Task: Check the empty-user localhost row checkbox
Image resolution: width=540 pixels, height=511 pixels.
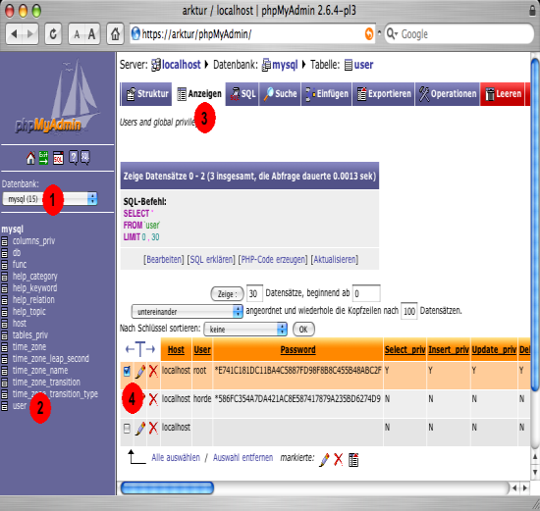Action: (x=127, y=428)
